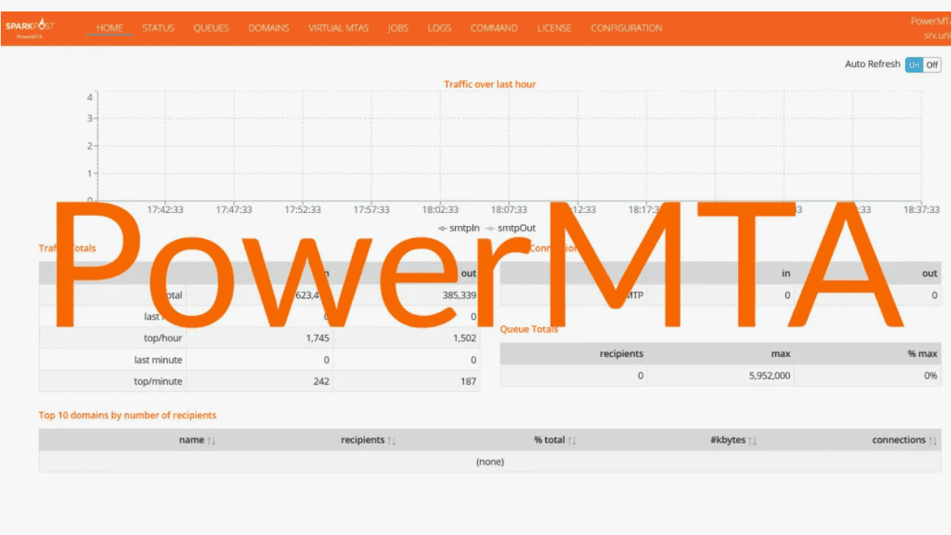Open VIRTUAL MTAS page
Viewport: 951px width, 535px height.
[x=338, y=28]
